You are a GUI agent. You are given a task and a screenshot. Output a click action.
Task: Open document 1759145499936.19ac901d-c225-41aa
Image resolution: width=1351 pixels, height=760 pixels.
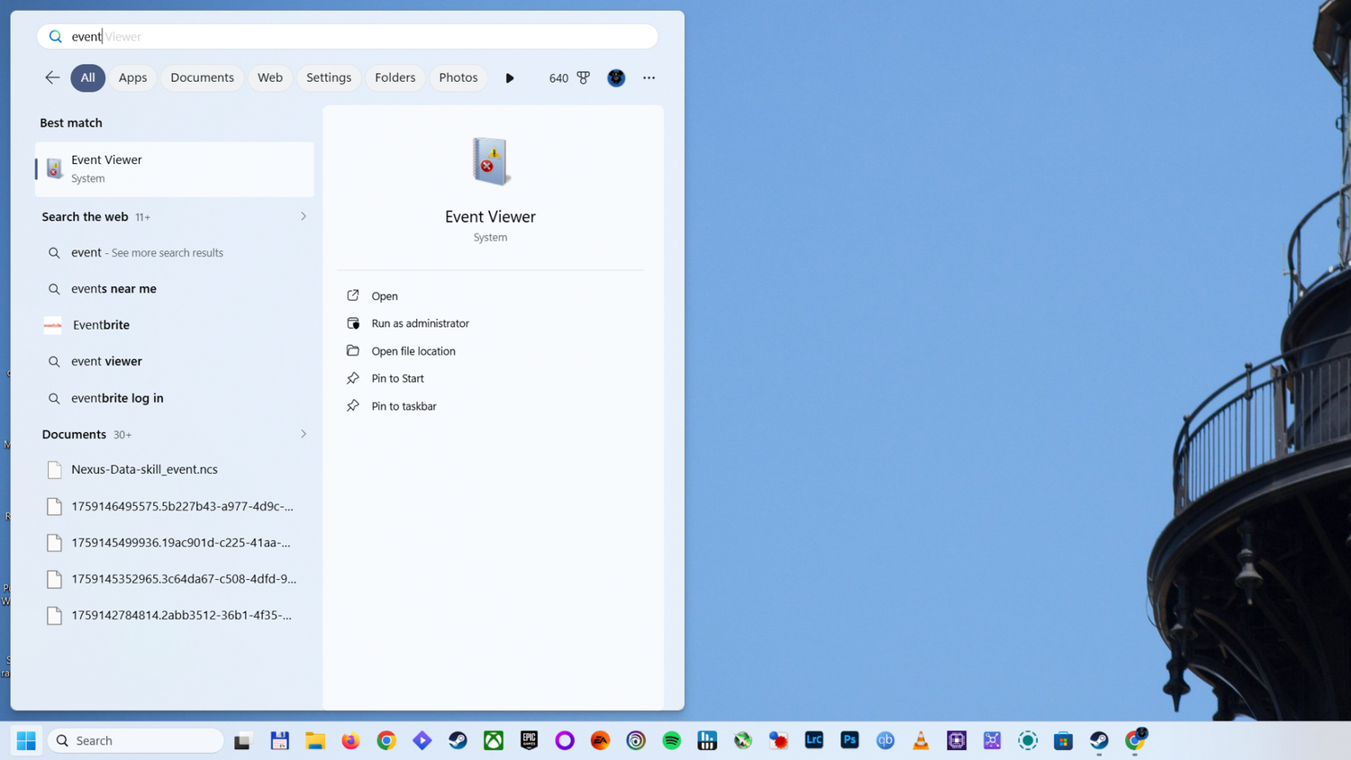[175, 543]
